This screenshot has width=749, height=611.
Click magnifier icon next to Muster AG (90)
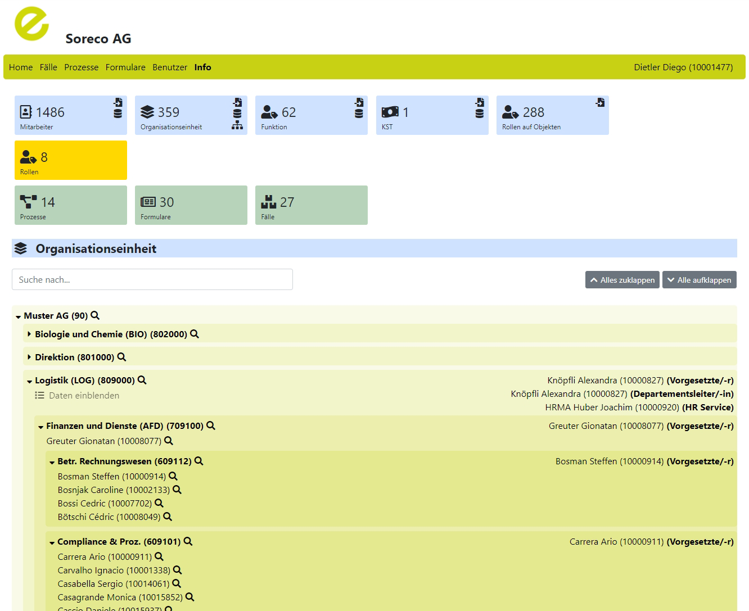tap(96, 315)
